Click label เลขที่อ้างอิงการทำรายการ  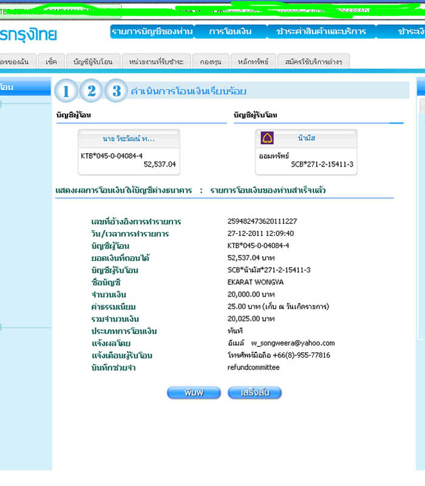coord(136,222)
